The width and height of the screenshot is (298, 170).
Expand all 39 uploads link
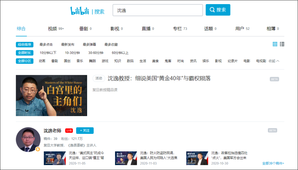[x=273, y=163]
